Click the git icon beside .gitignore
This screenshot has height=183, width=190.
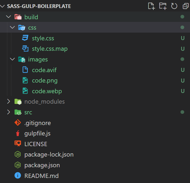18,123
